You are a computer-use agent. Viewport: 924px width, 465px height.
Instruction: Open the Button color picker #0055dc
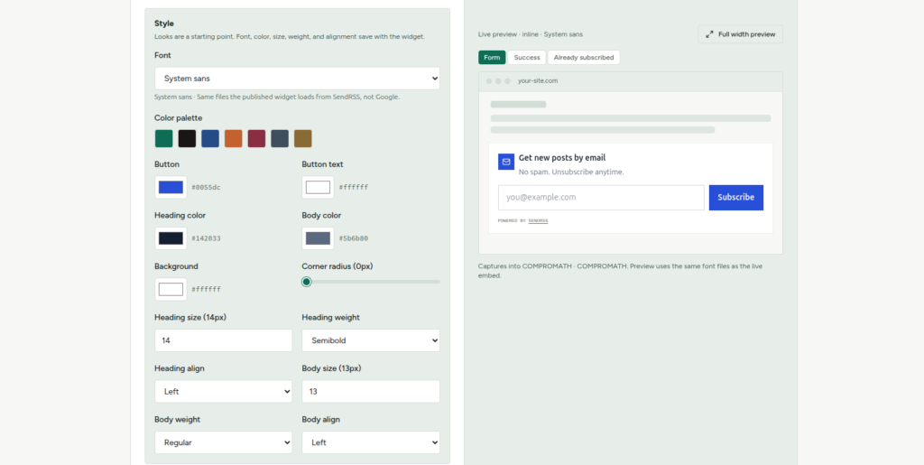click(x=171, y=188)
